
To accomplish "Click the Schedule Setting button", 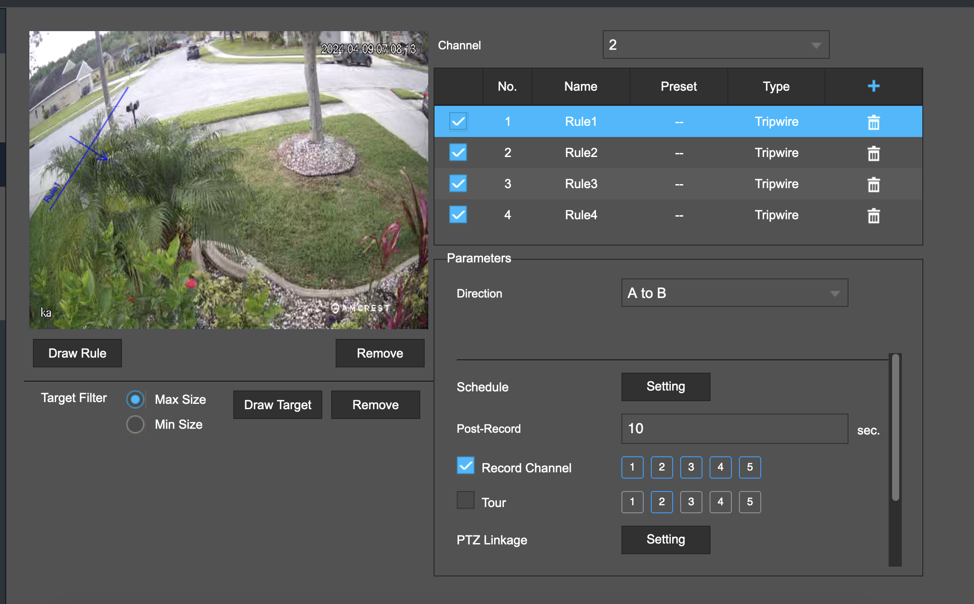I will 666,386.
